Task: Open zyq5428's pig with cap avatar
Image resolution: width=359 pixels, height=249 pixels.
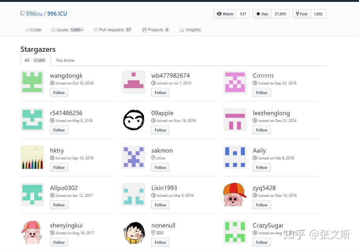Action: point(235,194)
